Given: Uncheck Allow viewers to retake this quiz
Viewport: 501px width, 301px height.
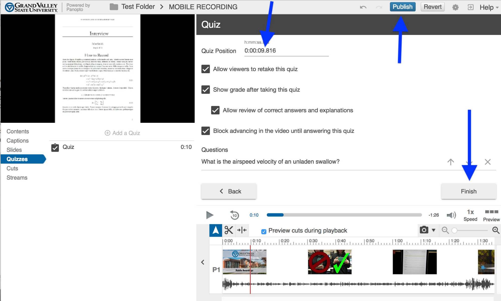Looking at the screenshot, I should (x=206, y=69).
